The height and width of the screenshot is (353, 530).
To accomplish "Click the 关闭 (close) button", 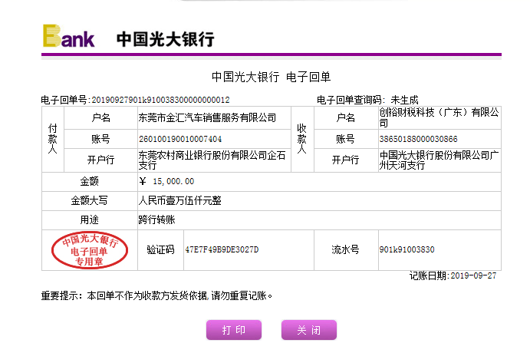I will [309, 330].
